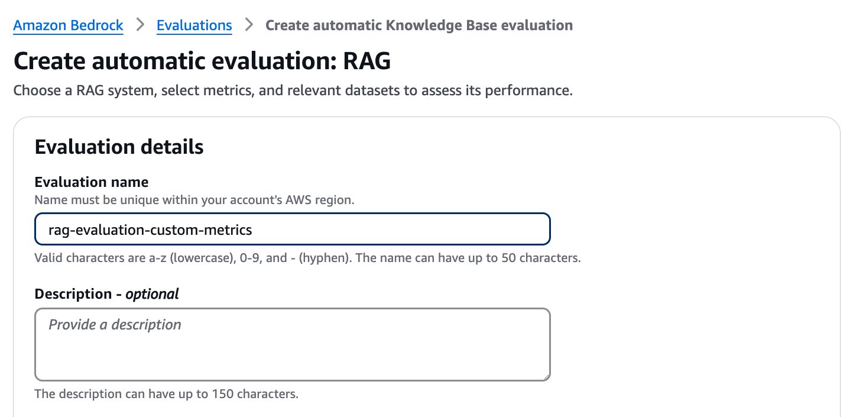
Task: Click the "Description - optional" field label
Action: coord(107,294)
